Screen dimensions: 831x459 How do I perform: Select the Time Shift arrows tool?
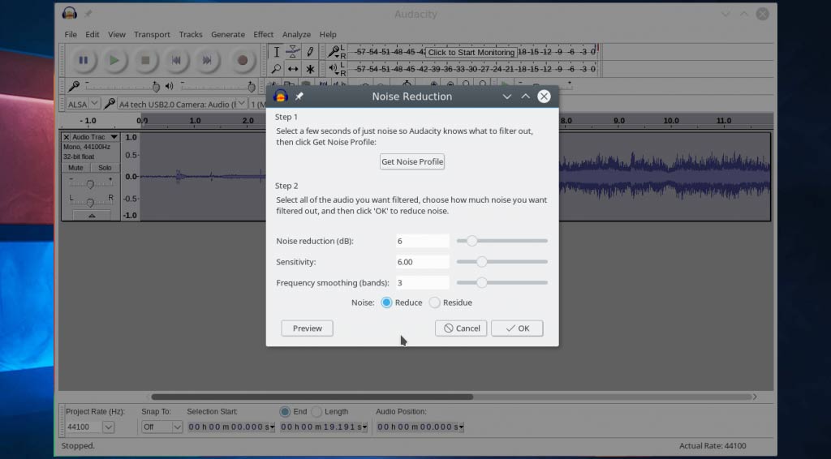[292, 69]
